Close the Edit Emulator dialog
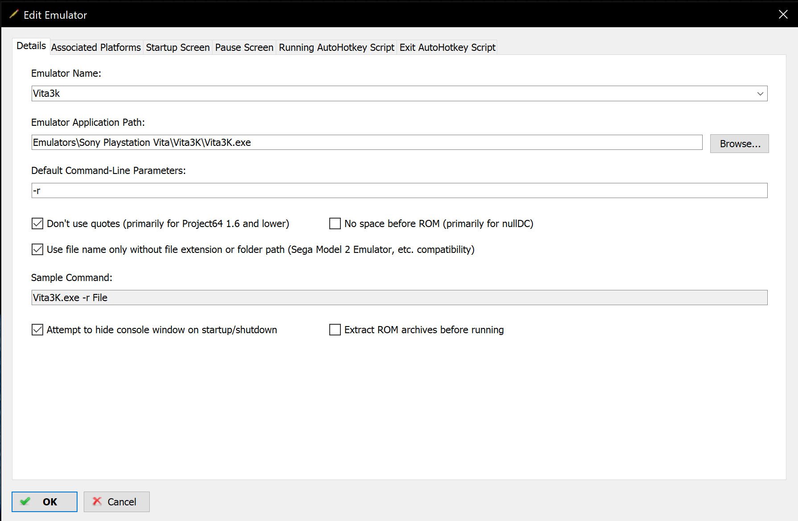The image size is (798, 521). (x=783, y=14)
